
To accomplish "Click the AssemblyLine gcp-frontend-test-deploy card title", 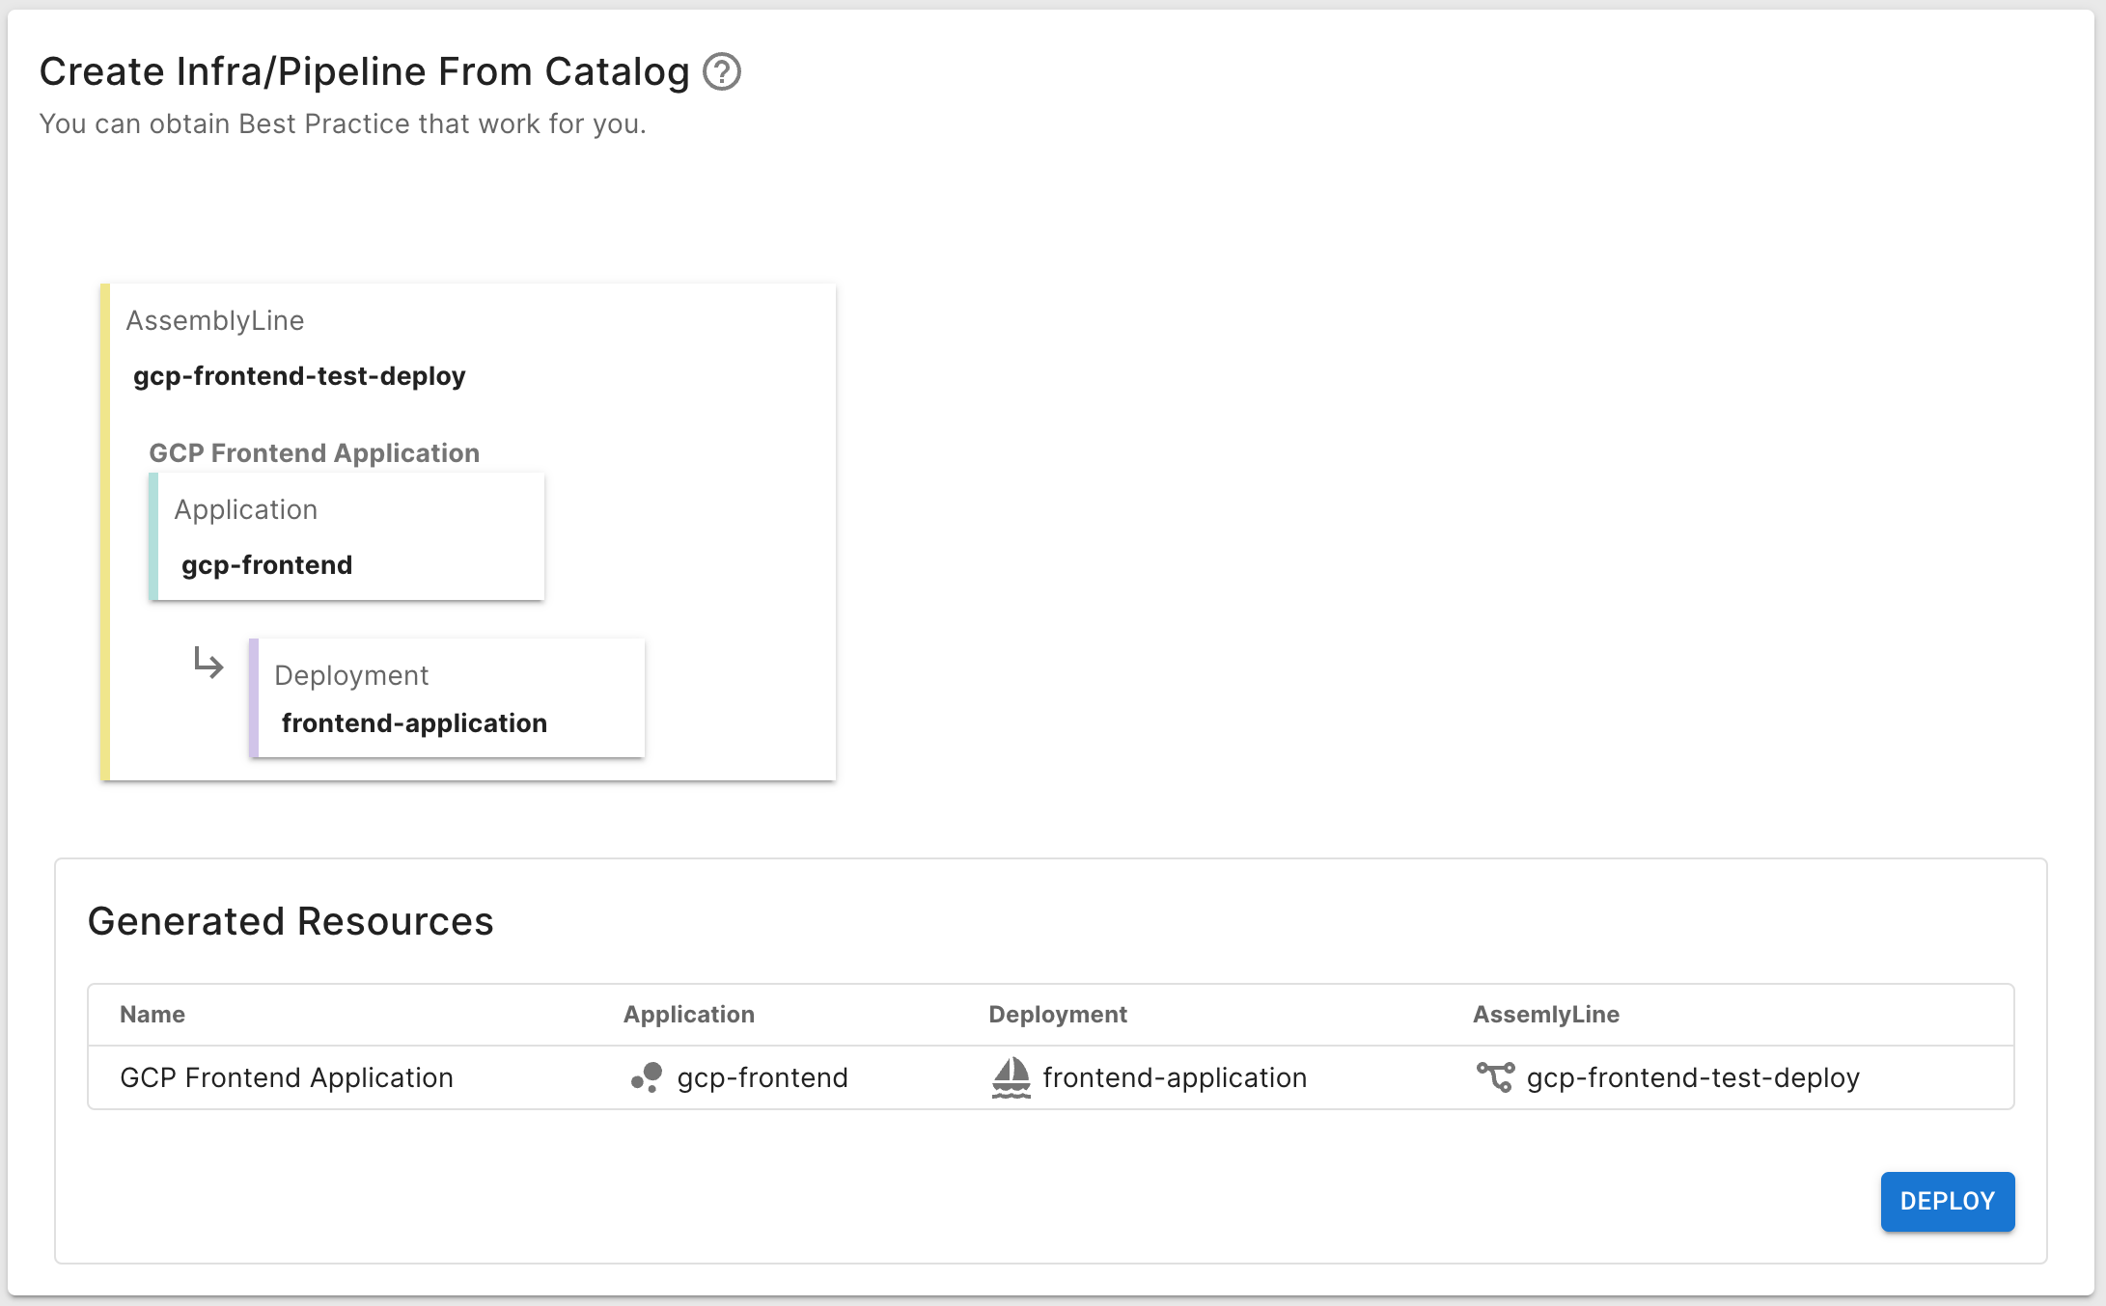I will click(299, 376).
